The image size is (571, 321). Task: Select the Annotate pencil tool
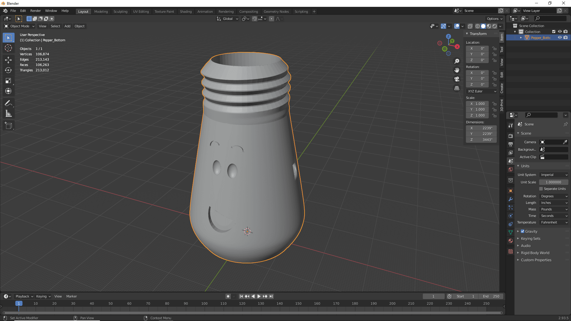8,103
